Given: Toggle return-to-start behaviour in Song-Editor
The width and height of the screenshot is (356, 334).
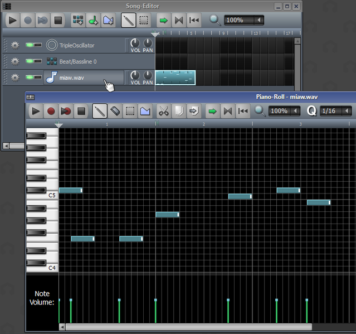Looking at the screenshot, I should [194, 21].
